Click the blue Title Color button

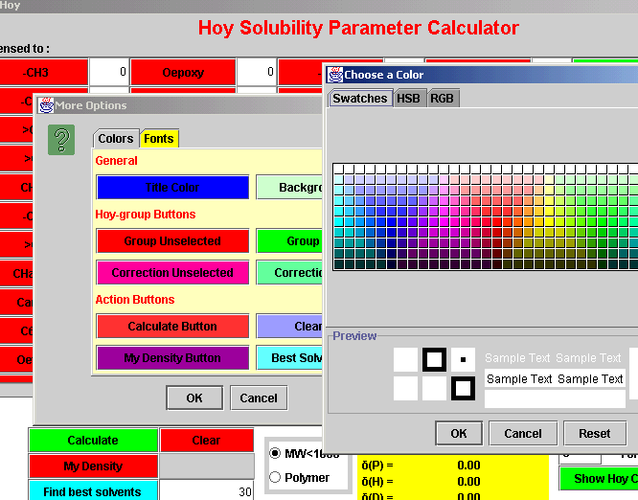(172, 188)
